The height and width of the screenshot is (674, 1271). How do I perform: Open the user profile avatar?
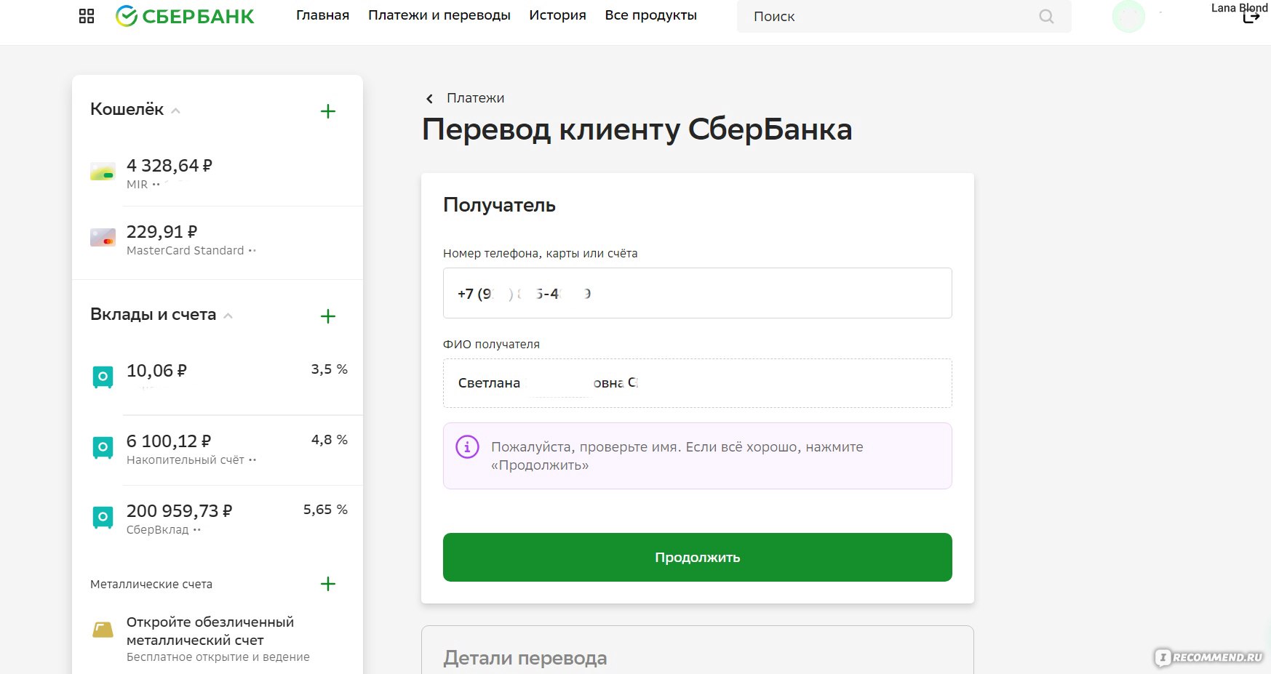(1128, 16)
